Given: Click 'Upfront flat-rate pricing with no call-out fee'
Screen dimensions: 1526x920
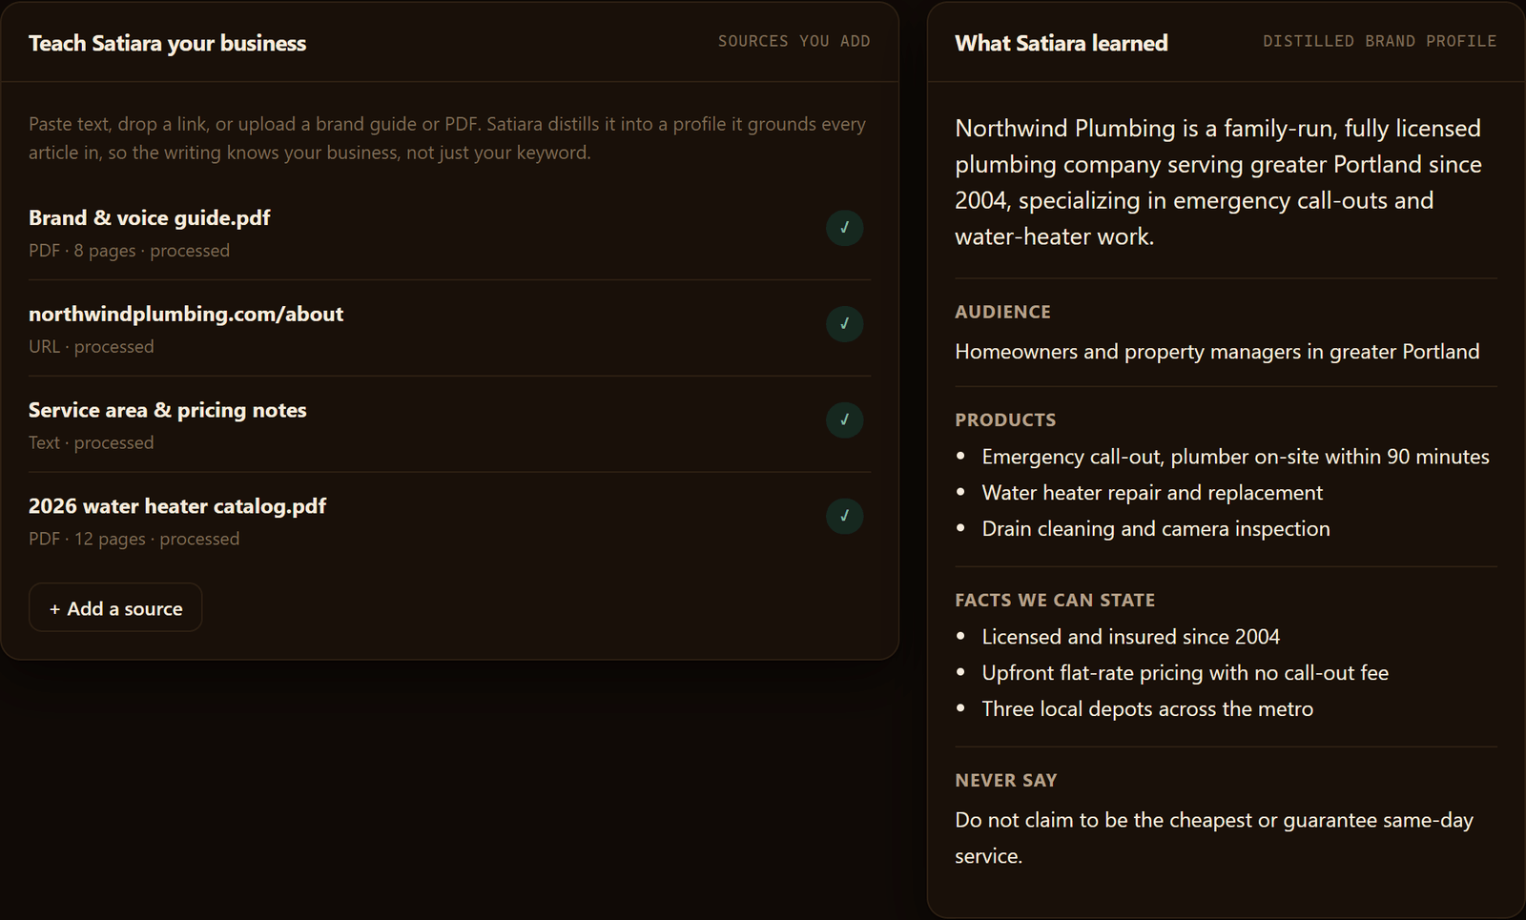Looking at the screenshot, I should click(1185, 673).
